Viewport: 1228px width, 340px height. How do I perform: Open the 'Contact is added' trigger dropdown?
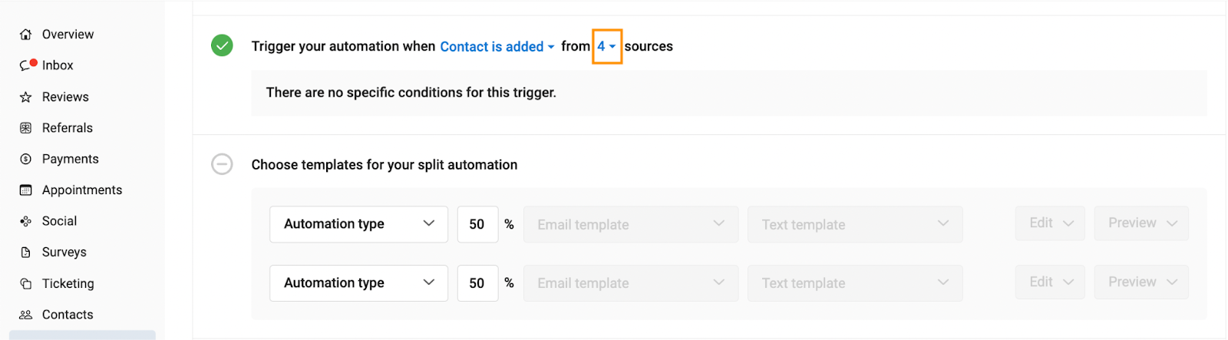click(x=497, y=47)
